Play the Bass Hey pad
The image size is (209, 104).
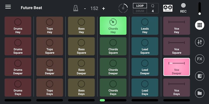(x=81, y=26)
